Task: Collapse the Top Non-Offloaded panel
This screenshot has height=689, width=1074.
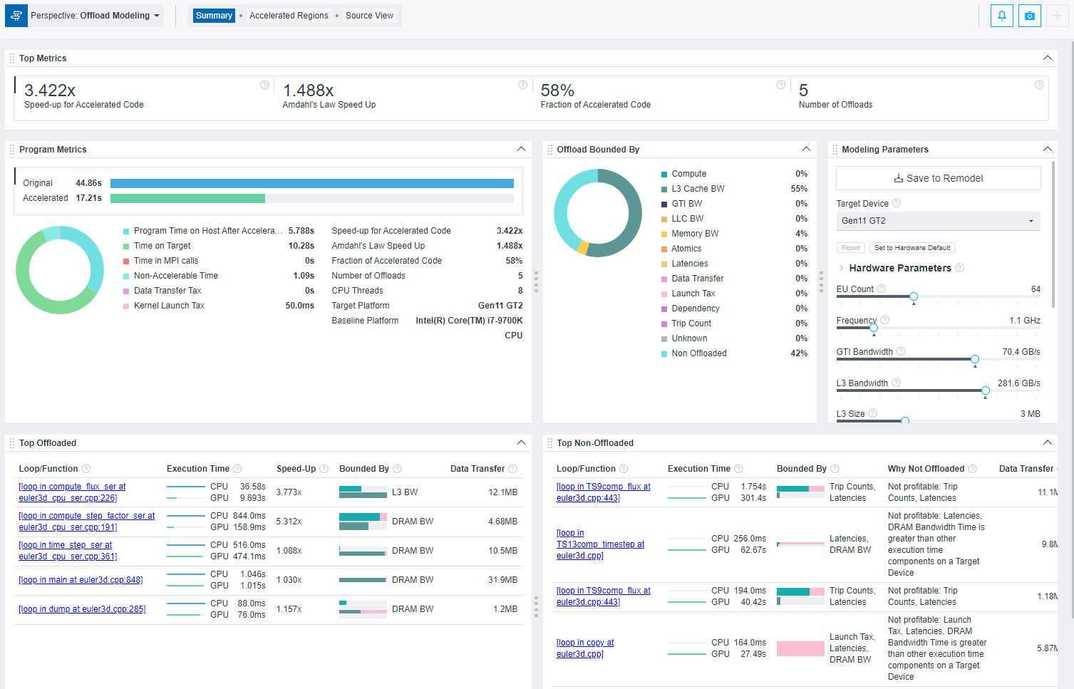Action: [1047, 443]
